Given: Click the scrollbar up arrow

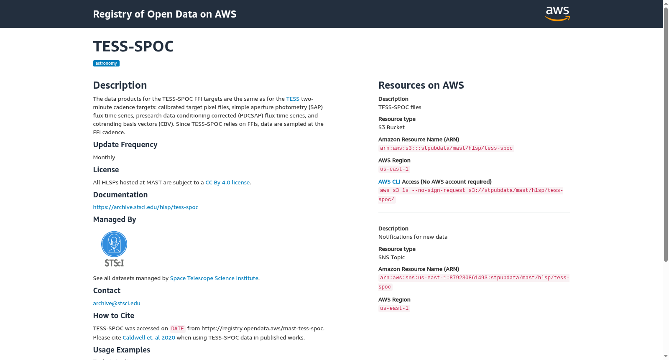Looking at the screenshot, I should tap(666, 3).
